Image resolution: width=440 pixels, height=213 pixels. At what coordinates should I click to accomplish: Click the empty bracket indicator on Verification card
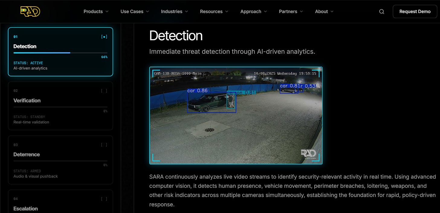[x=104, y=91]
